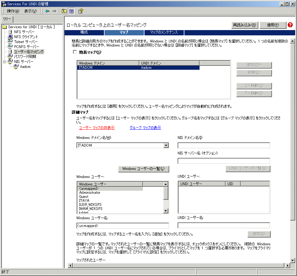This screenshot has height=276, width=297.
Task: Click the PCNFS サーバー node icon
Action: click(x=10, y=47)
